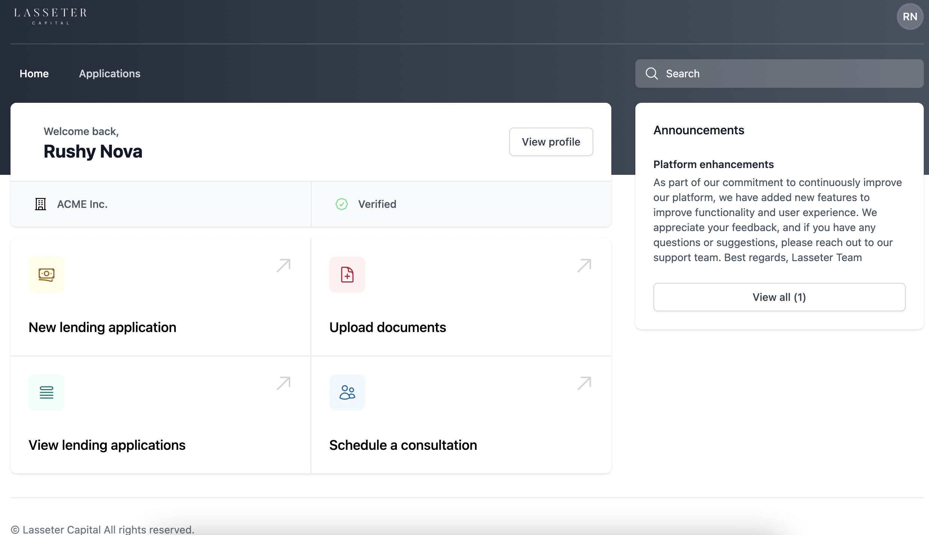The image size is (929, 535).
Task: Start a New lending application
Action: 103,328
